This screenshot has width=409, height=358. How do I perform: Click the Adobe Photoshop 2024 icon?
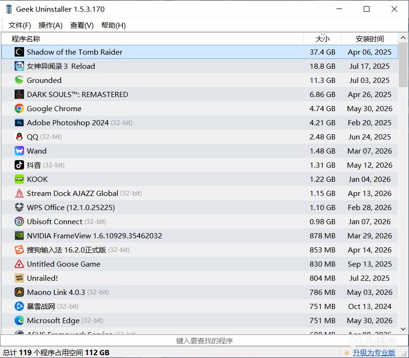(19, 122)
